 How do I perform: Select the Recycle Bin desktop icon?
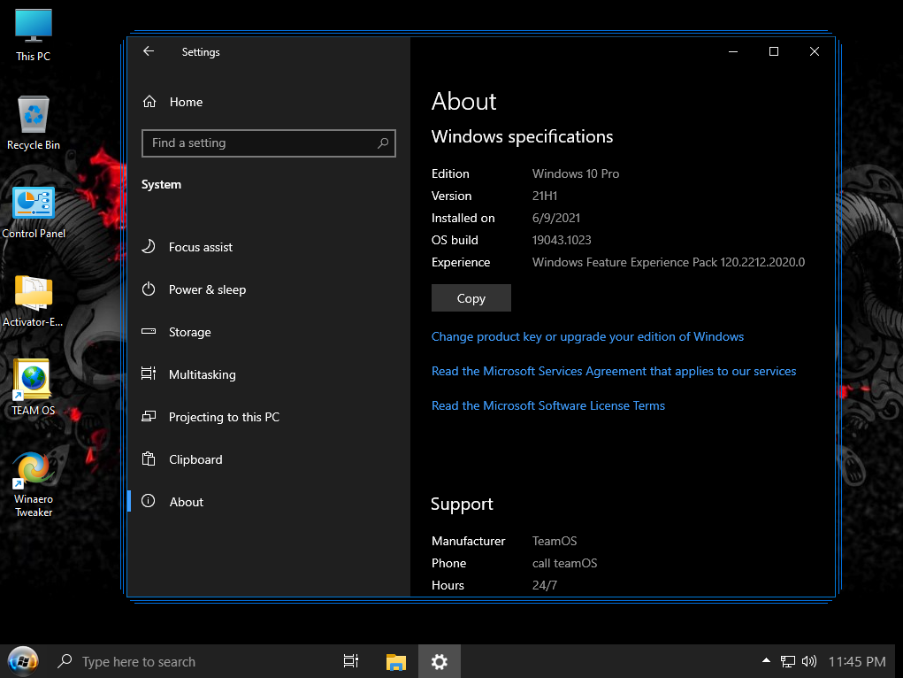[34, 123]
